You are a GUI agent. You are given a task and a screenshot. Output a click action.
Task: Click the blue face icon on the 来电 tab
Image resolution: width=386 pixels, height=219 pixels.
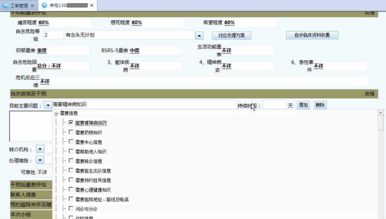pos(44,5)
